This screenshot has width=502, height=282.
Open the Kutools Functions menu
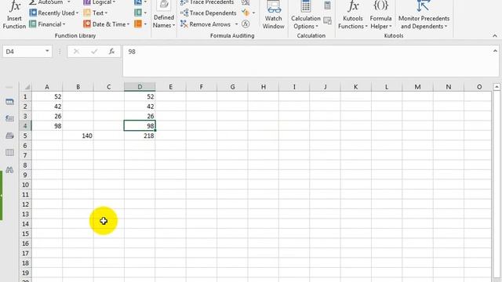[x=353, y=15]
